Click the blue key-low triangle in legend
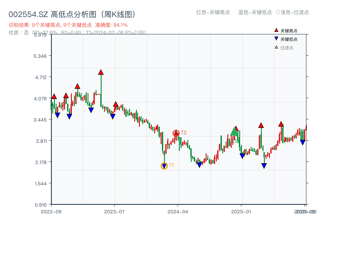The width and height of the screenshot is (340, 255). pyautogui.click(x=276, y=39)
